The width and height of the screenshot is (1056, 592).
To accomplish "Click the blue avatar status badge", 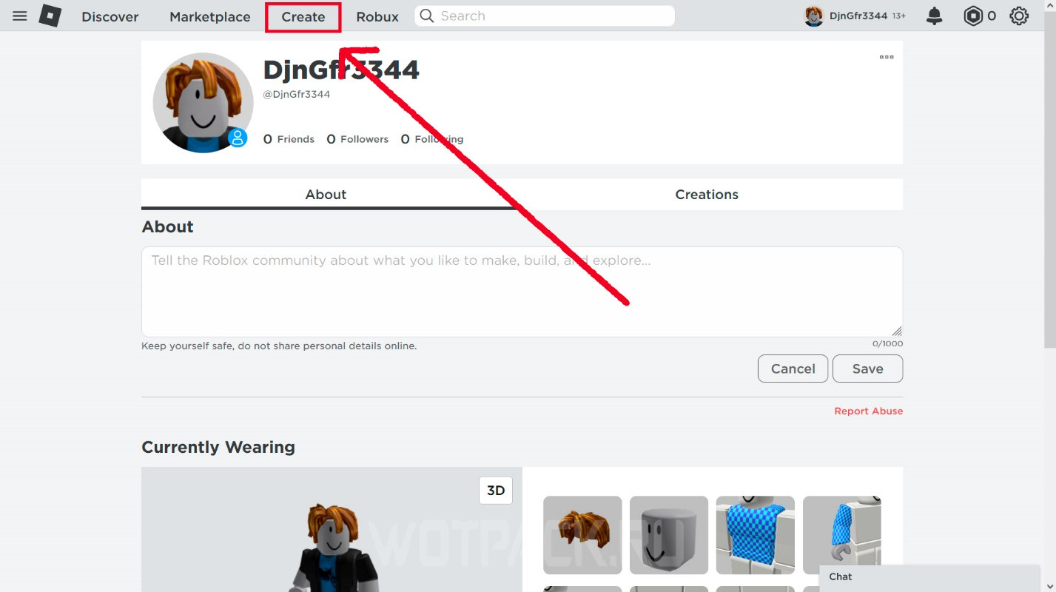I will click(238, 137).
